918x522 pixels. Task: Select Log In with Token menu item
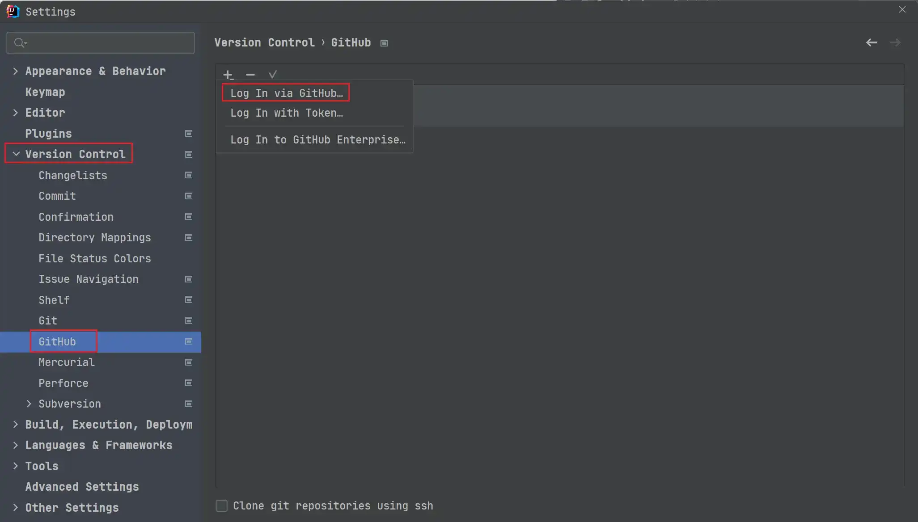(287, 113)
